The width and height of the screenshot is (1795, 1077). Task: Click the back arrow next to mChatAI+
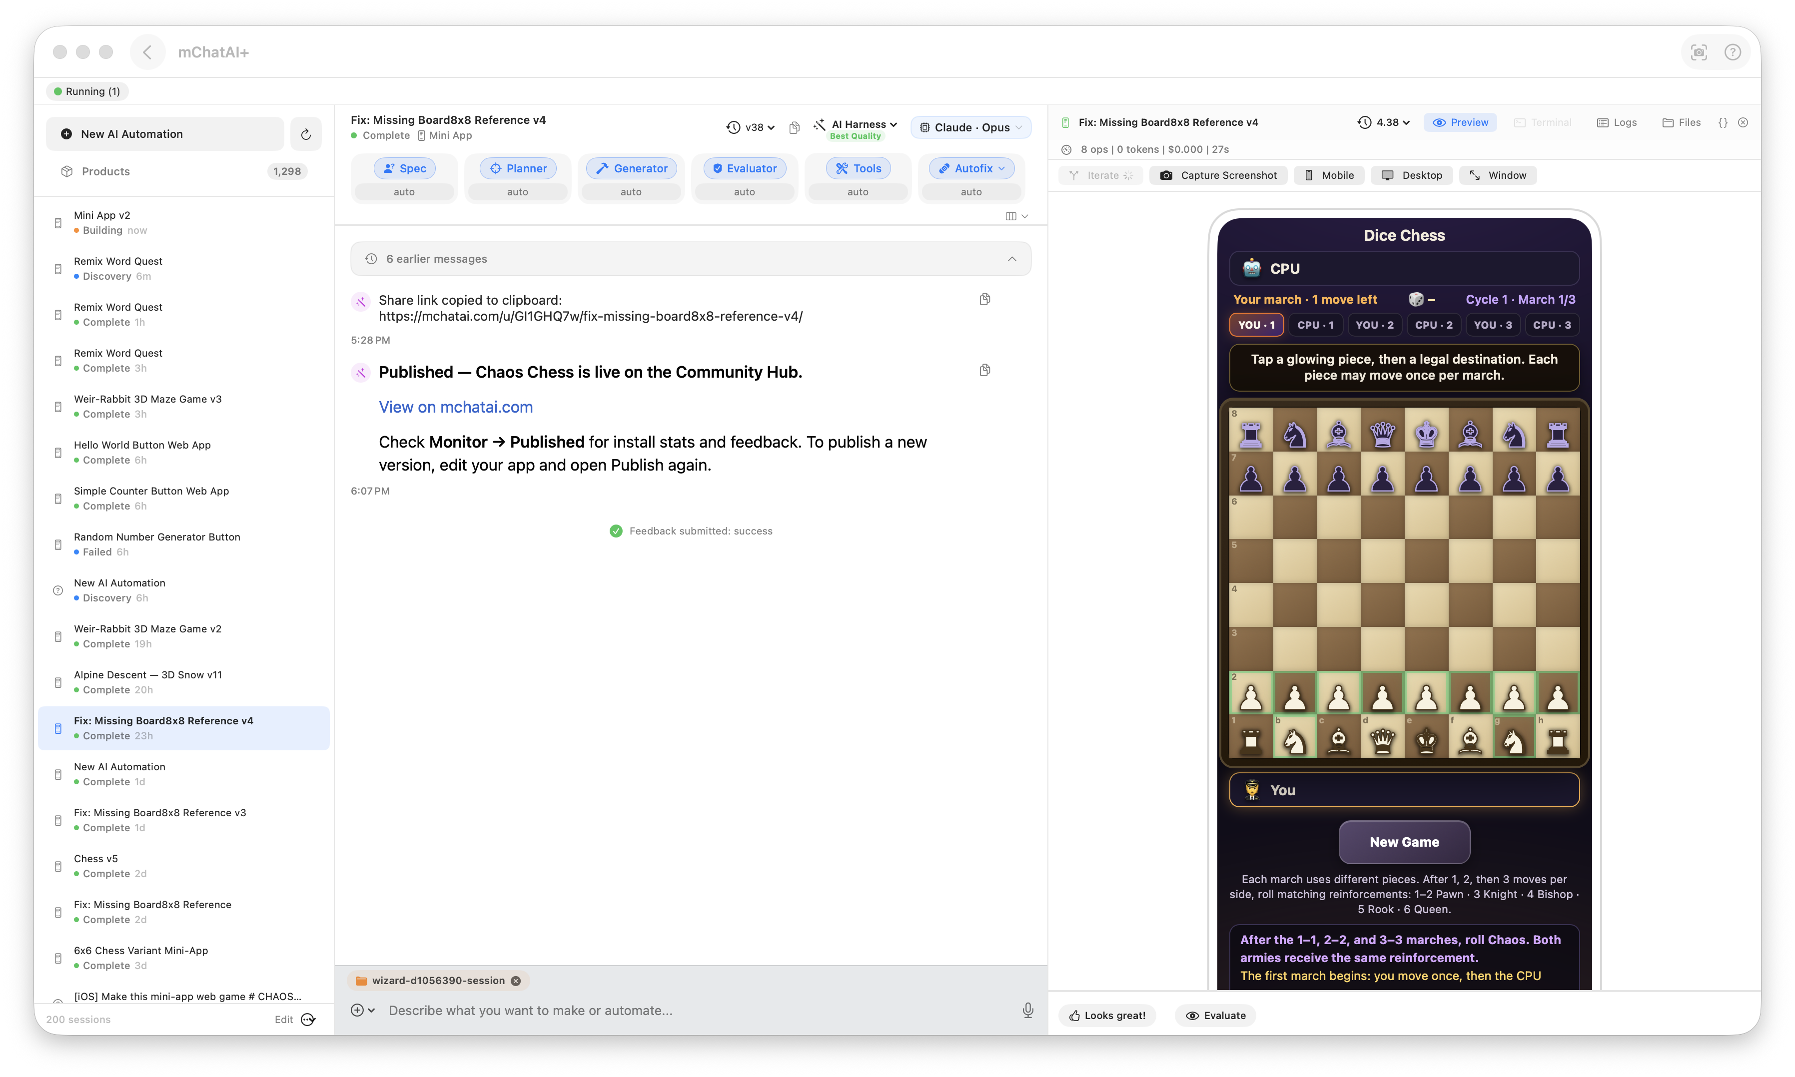click(147, 52)
